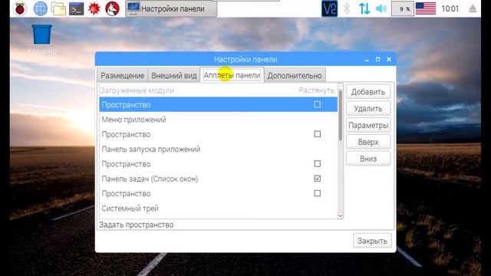Open the Raspberry Pi applications menu
This screenshot has width=491, height=276.
tap(20, 8)
